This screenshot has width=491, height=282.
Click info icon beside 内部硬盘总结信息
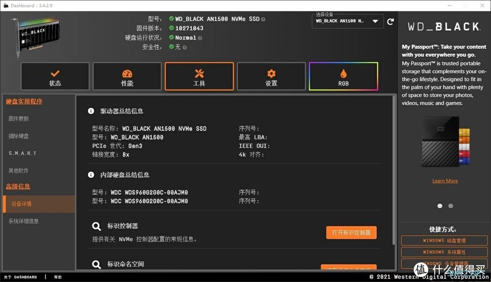[x=91, y=175]
